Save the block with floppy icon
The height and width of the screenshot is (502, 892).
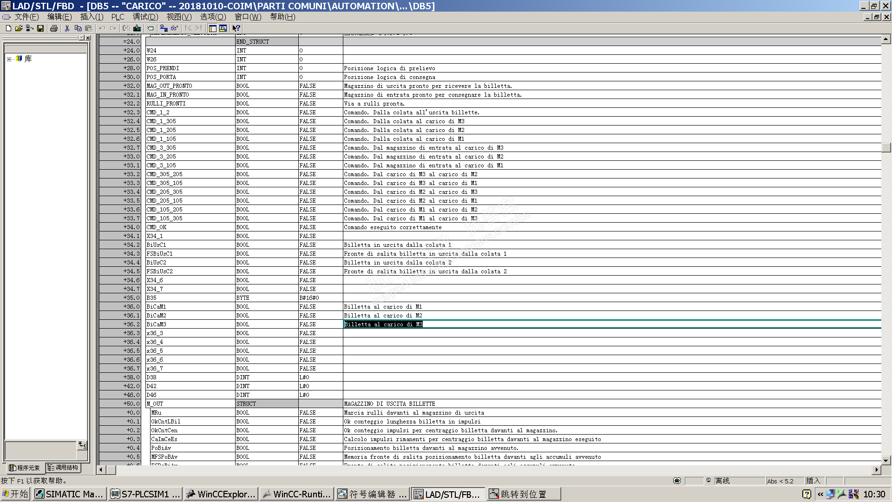tap(40, 28)
